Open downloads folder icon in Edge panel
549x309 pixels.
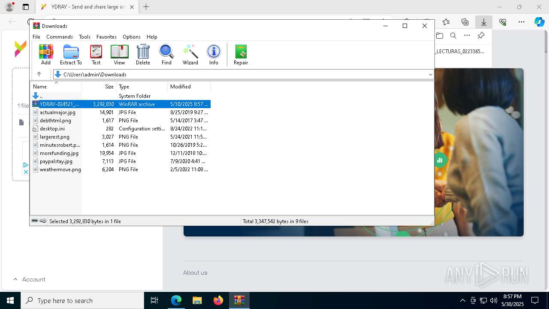pos(440,36)
